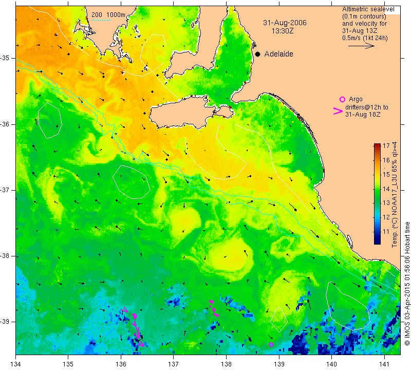
Task: Click the velocity scale reference arrow
Action: tap(361, 46)
